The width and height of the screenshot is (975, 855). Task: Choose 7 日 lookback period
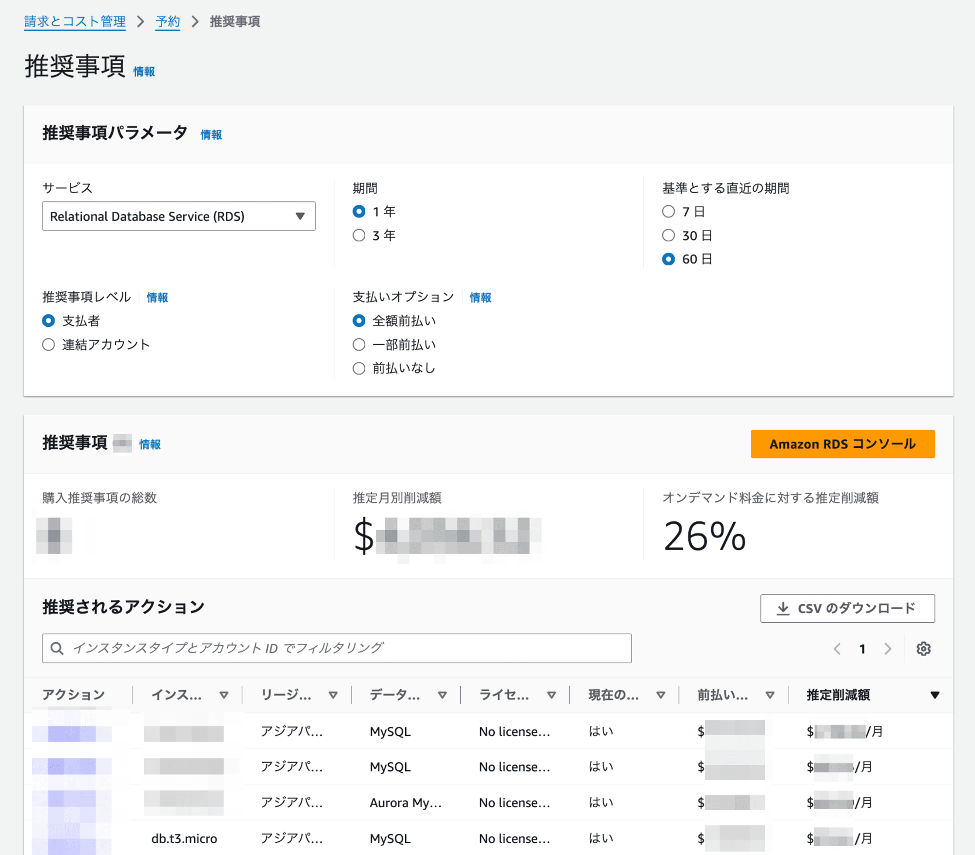click(668, 211)
